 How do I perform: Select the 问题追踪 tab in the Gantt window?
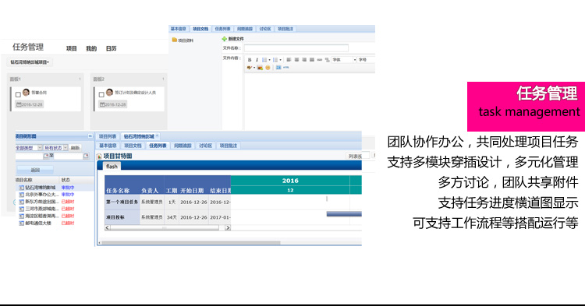pyautogui.click(x=183, y=146)
